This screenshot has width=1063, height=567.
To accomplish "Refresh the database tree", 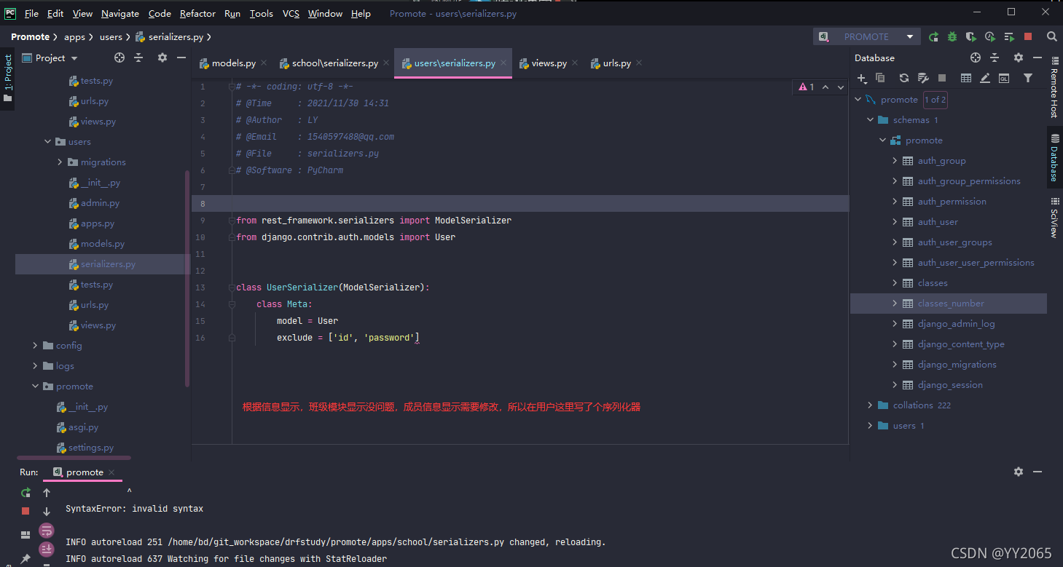I will click(x=904, y=78).
